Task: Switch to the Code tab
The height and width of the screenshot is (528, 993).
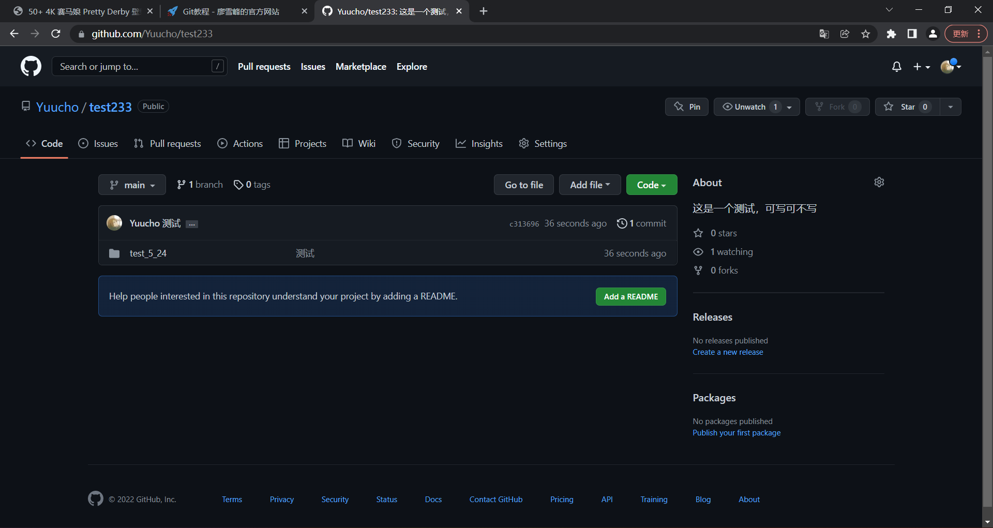Action: pyautogui.click(x=44, y=144)
